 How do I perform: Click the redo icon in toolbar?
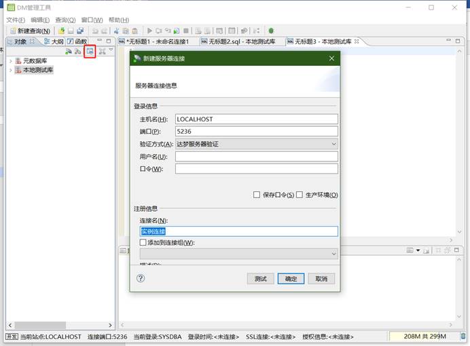[x=104, y=31]
